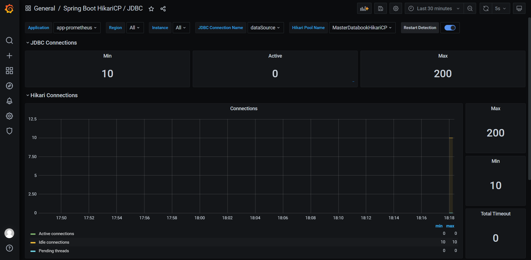Open the Help question mark icon
The image size is (531, 260).
9,248
